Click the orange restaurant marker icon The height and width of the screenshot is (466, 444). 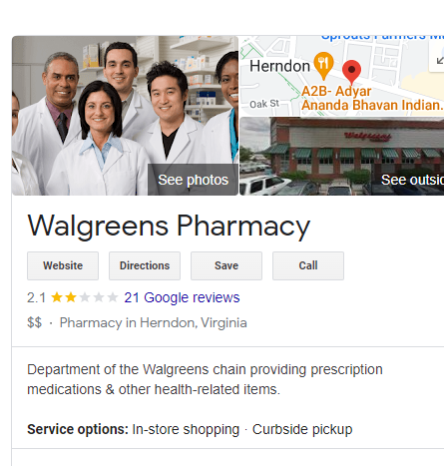click(x=323, y=65)
